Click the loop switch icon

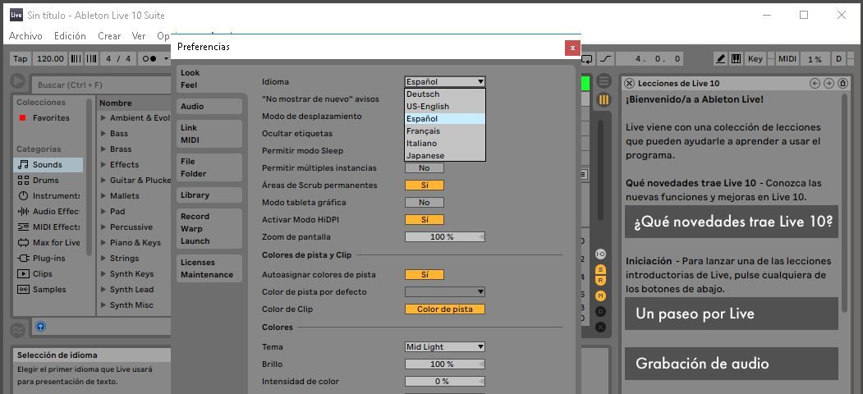click(x=587, y=59)
